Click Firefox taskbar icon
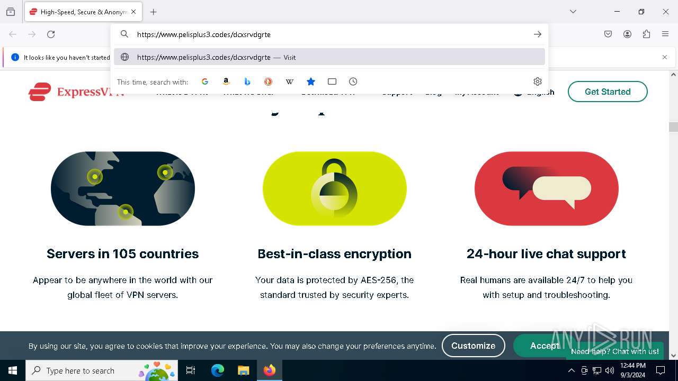The height and width of the screenshot is (381, 678). [x=269, y=370]
